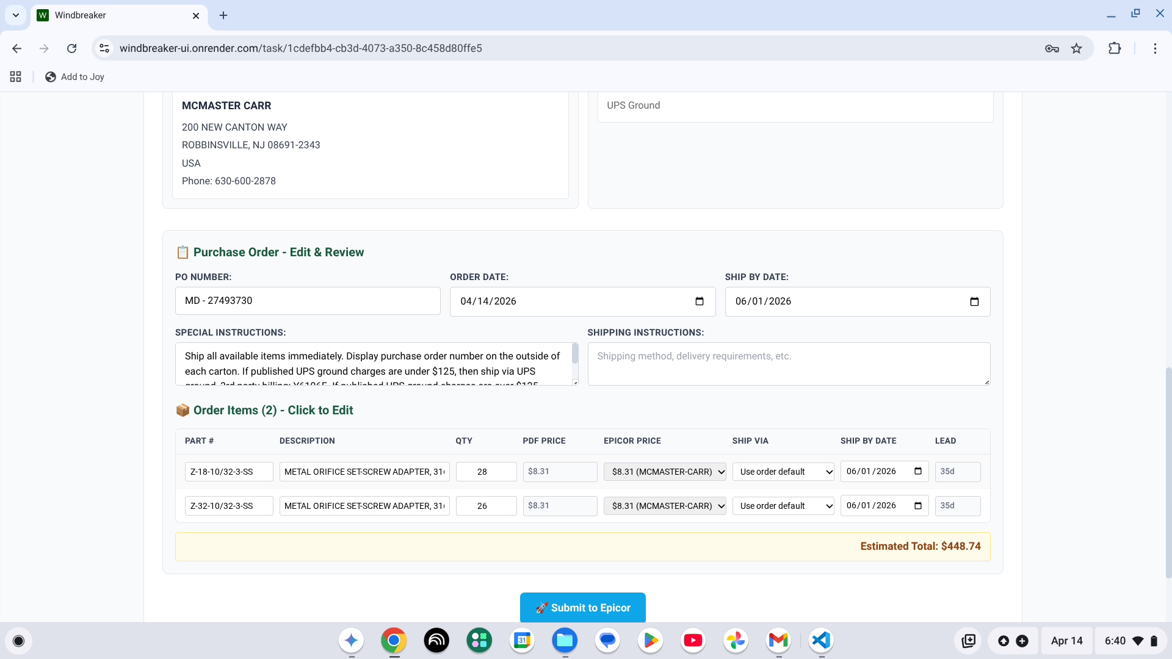This screenshot has width=1172, height=659.
Task: Edit the PO Number field
Action: (307, 300)
